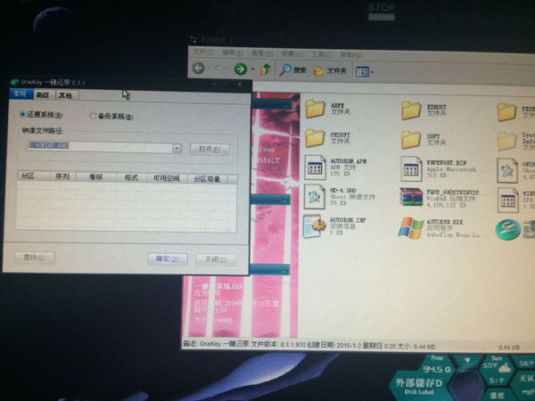The image size is (535, 401).
Task: Click the green Forward arrow in Explorer
Action: pyautogui.click(x=241, y=70)
